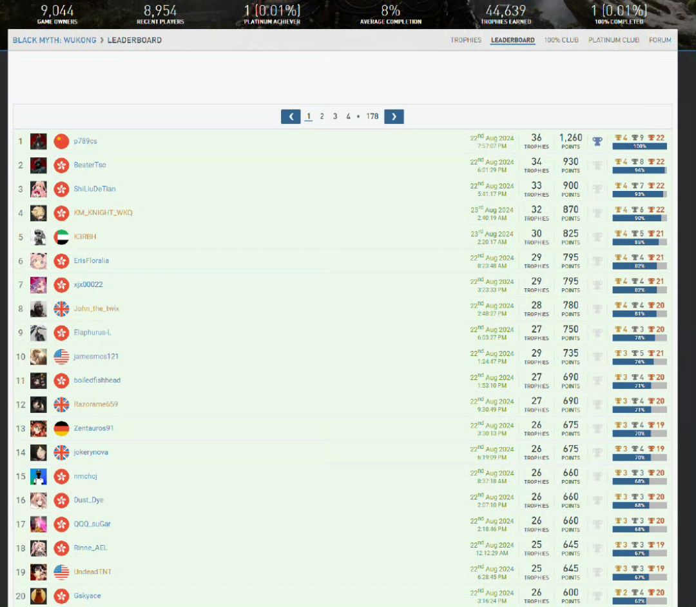Switch to the Trophies tab

click(x=466, y=40)
